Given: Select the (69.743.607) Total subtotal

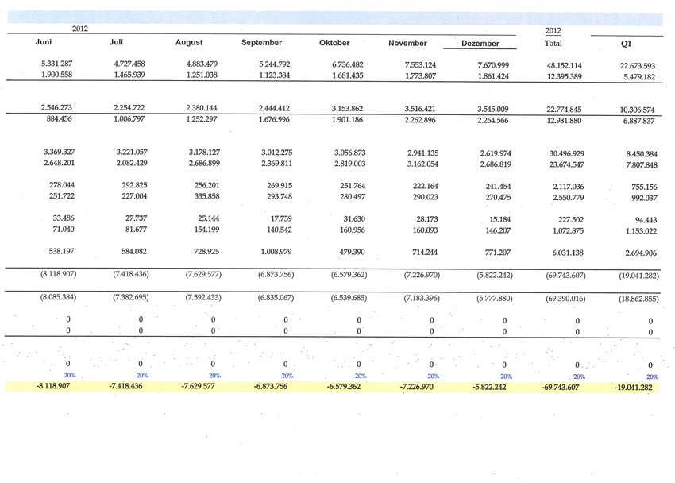Looking at the screenshot, I should (566, 276).
